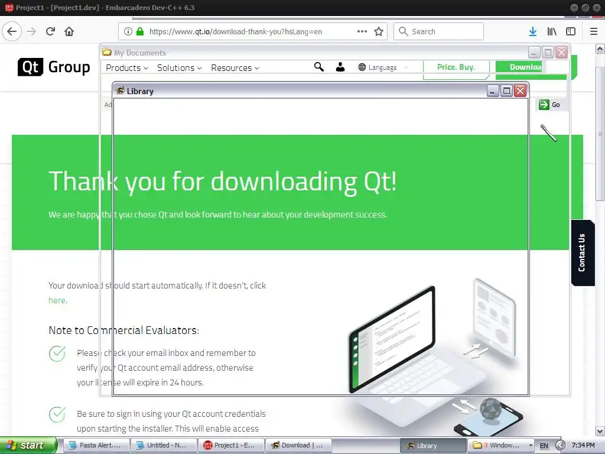The height and width of the screenshot is (454, 605).
Task: Open the browser hamburger menu
Action: [x=594, y=31]
